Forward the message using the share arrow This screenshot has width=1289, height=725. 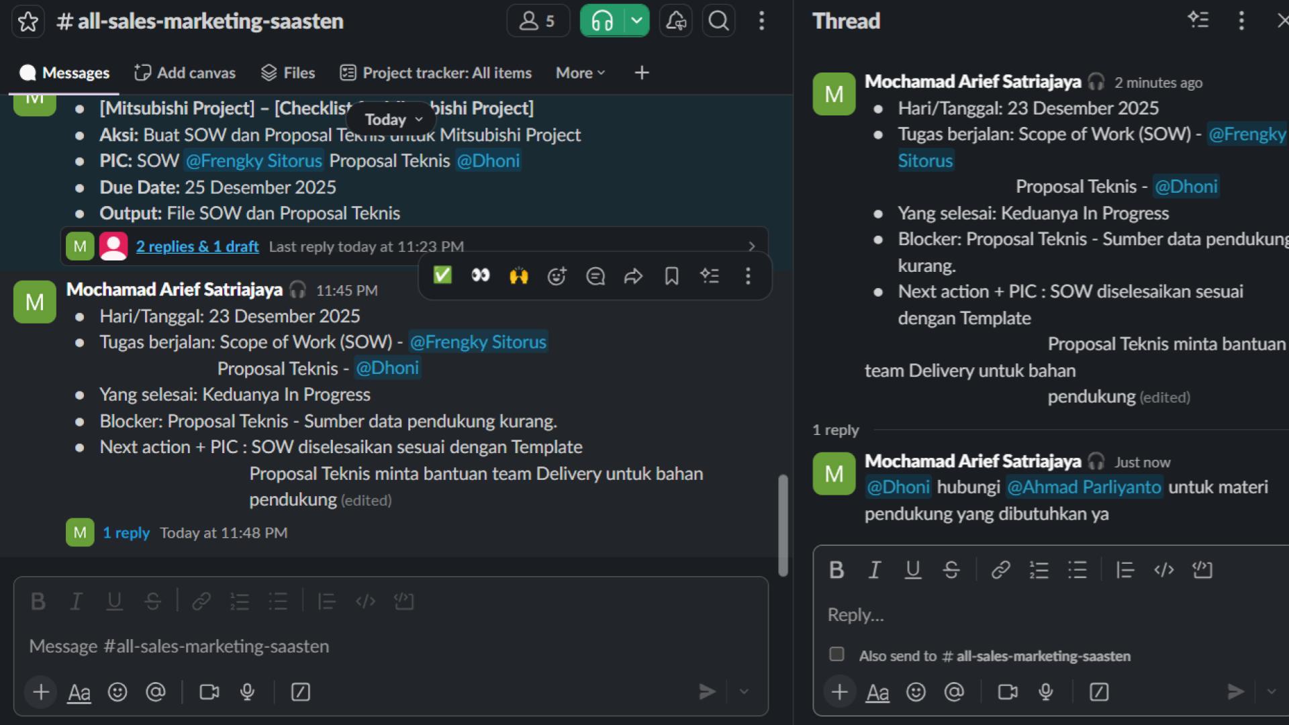633,276
